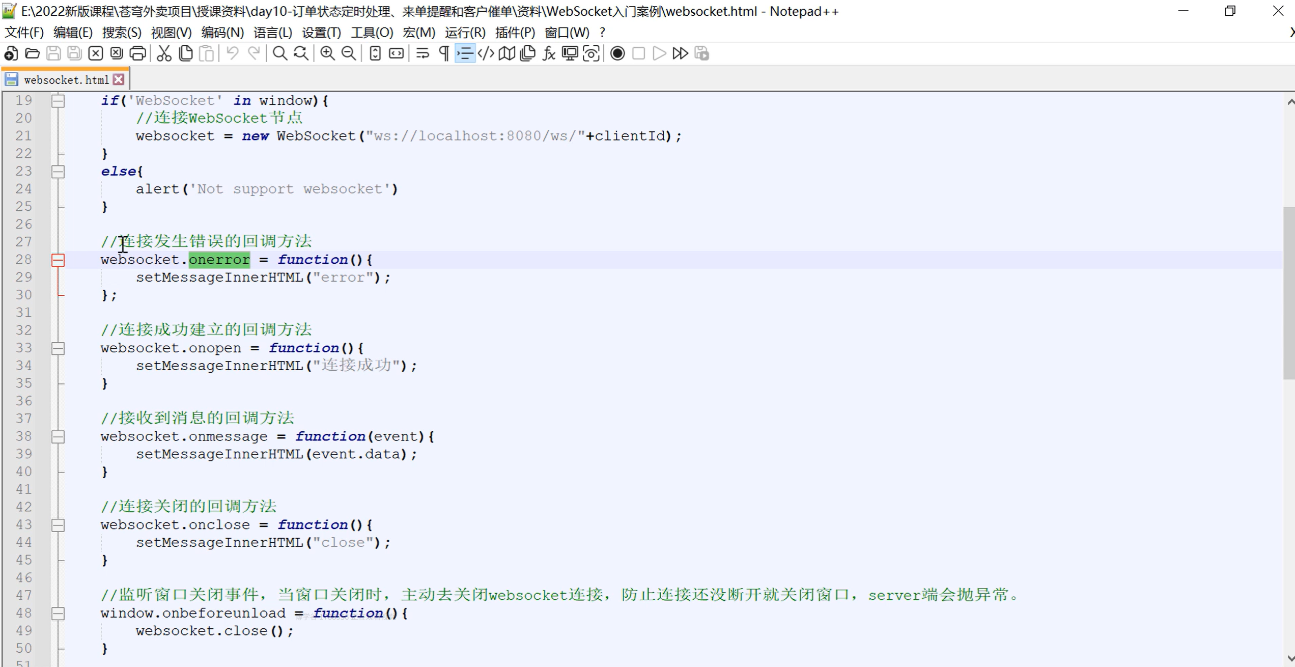
Task: Click the vertical scrollbar thumb
Action: pos(1288,293)
